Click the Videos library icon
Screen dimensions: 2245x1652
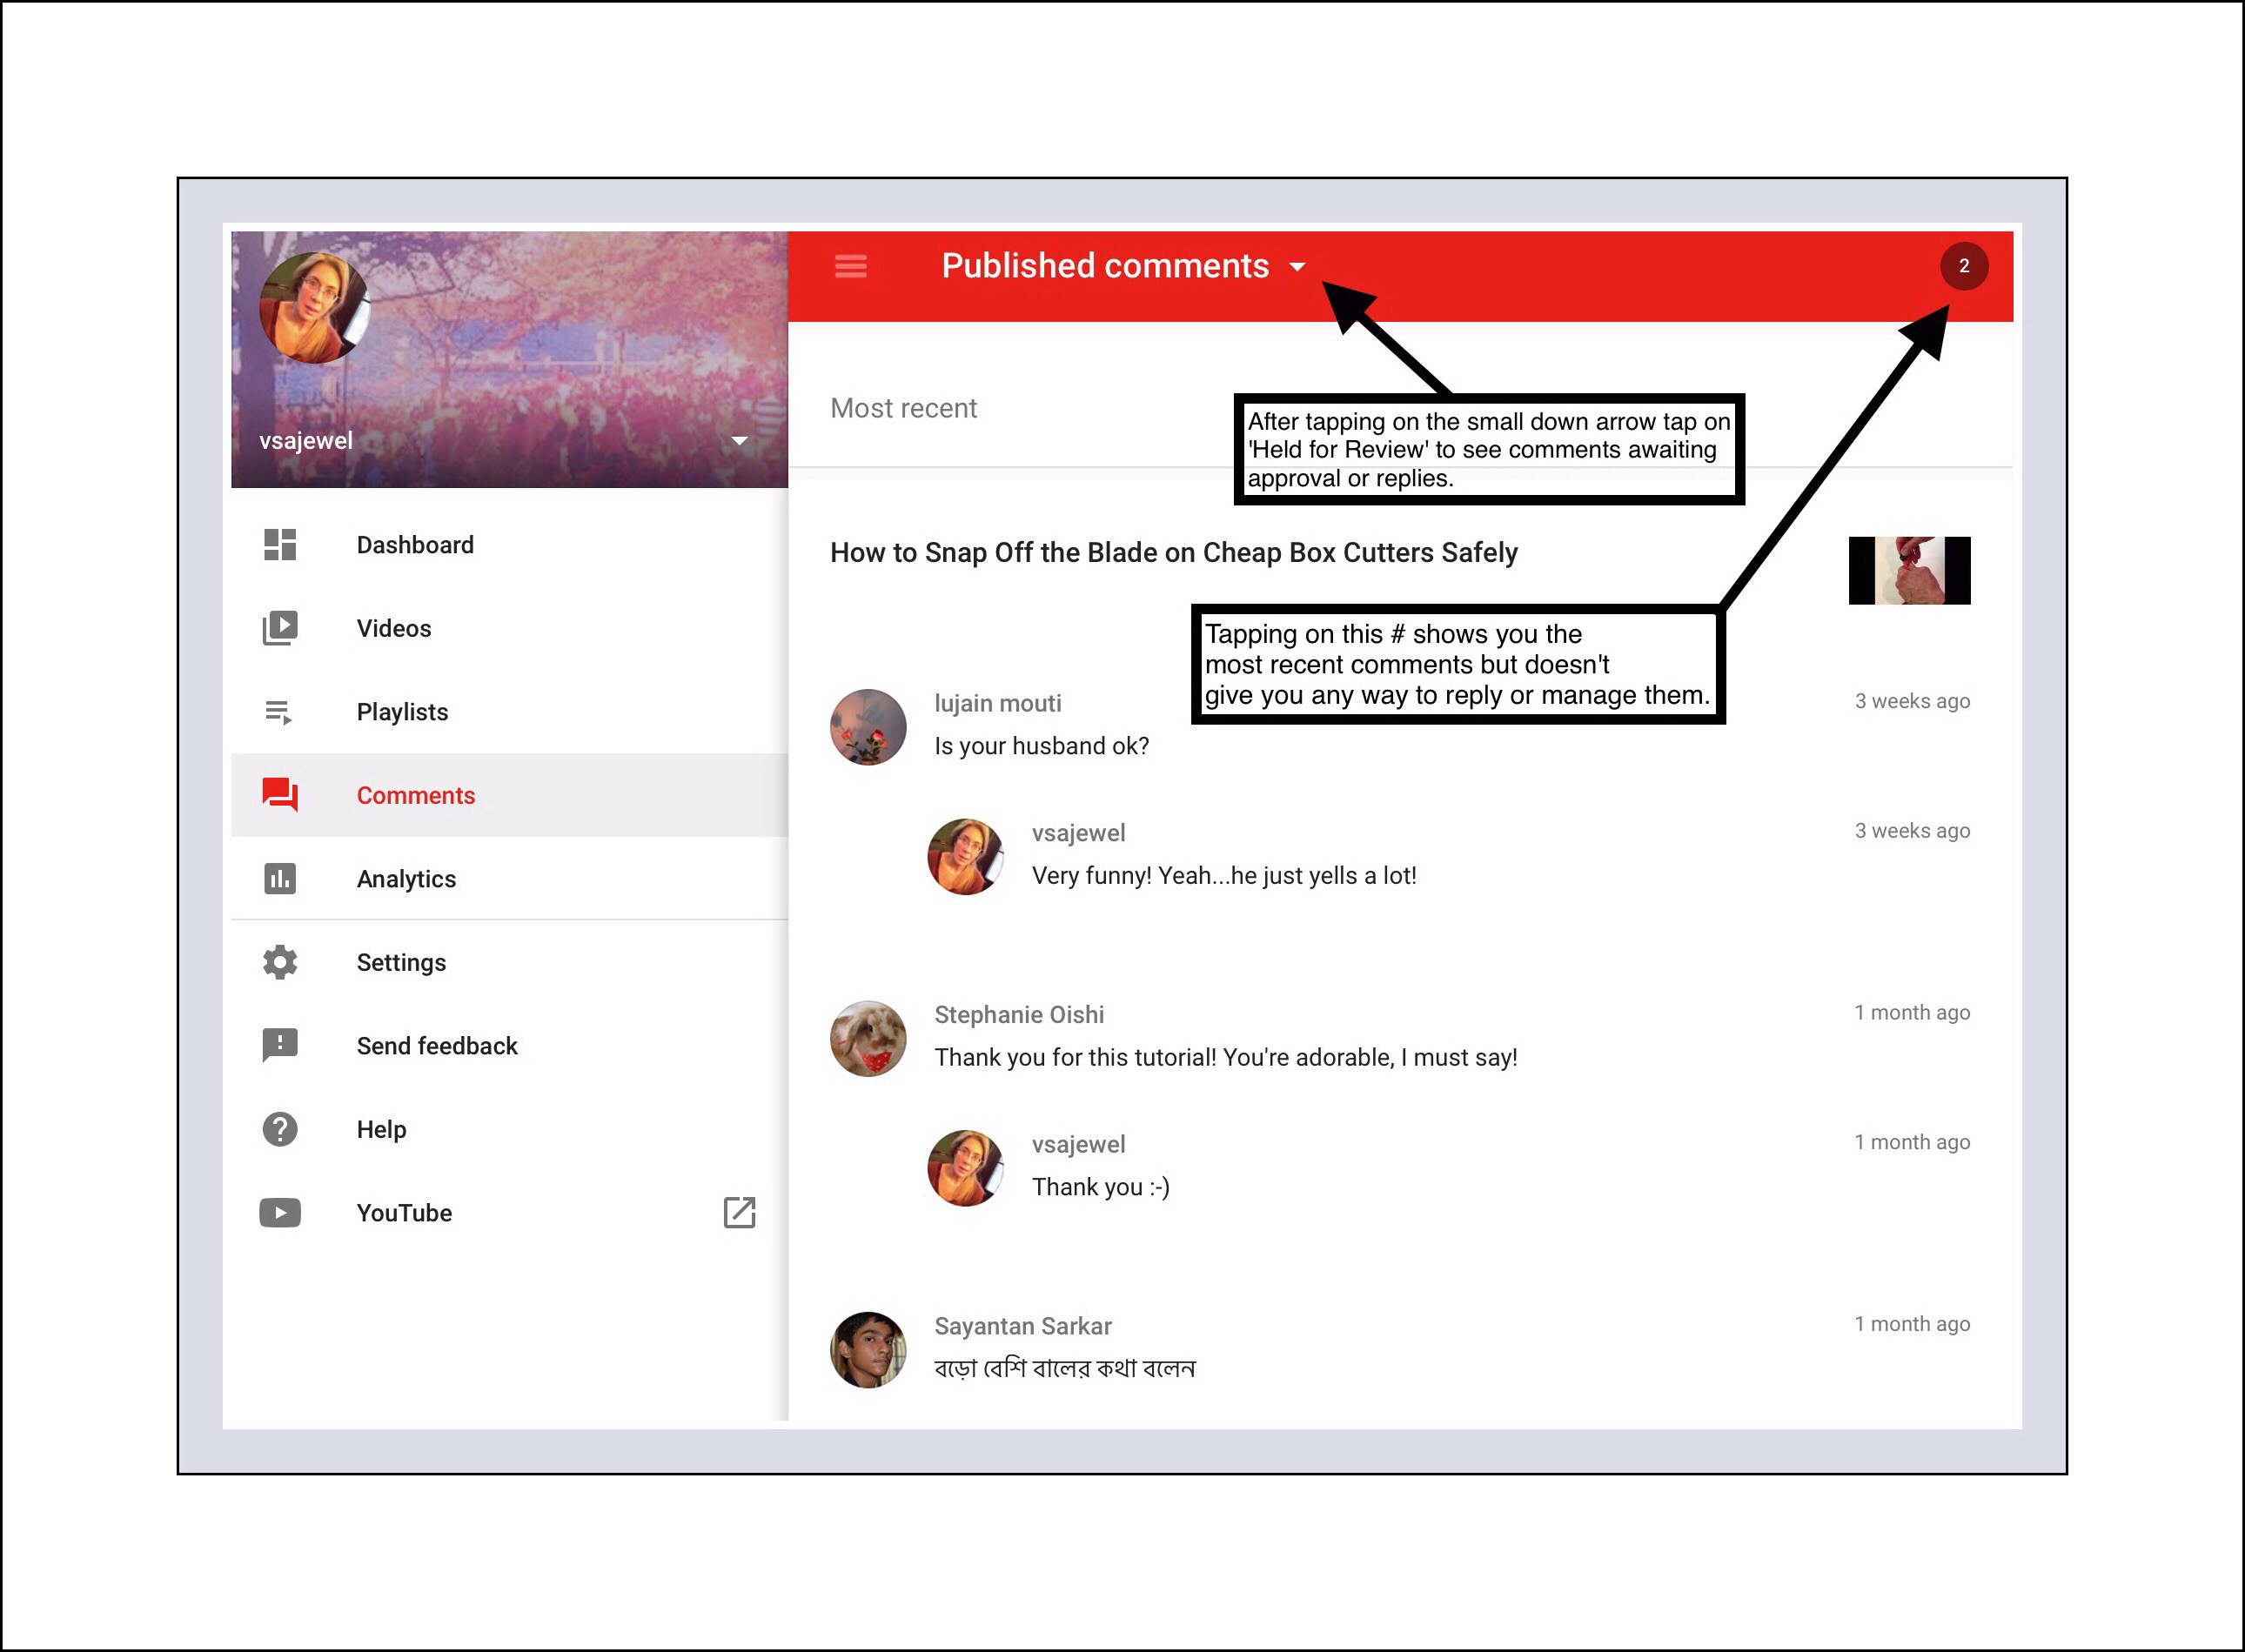pyautogui.click(x=280, y=628)
